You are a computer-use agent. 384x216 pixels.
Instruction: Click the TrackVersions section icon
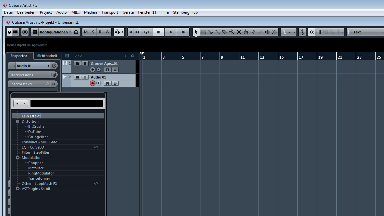(x=54, y=75)
